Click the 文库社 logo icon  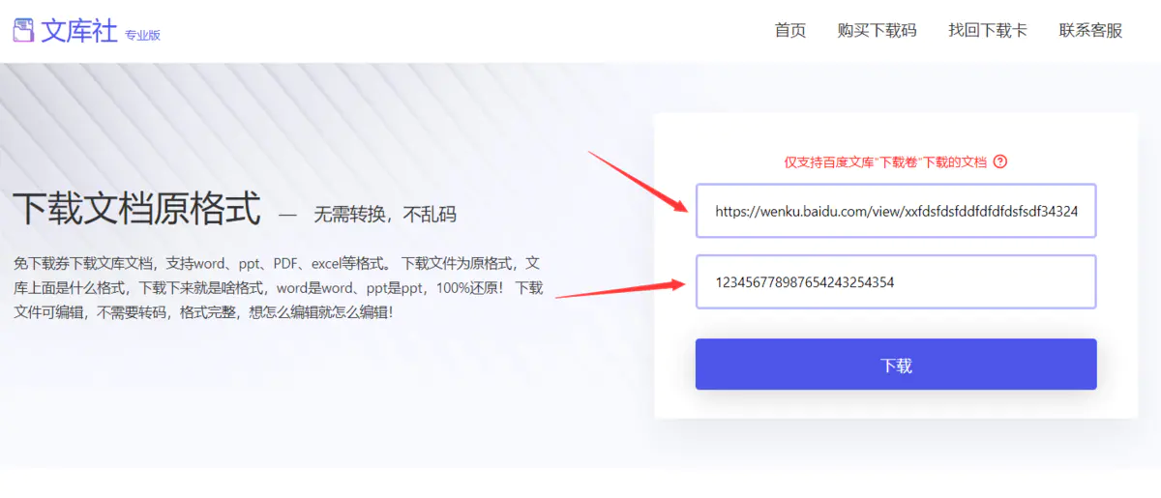[x=24, y=30]
